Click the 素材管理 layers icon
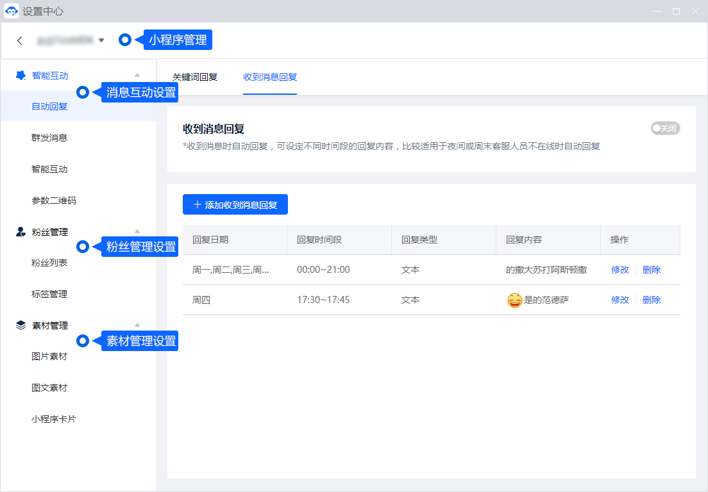Screen dimensions: 708x492 pyautogui.click(x=21, y=325)
